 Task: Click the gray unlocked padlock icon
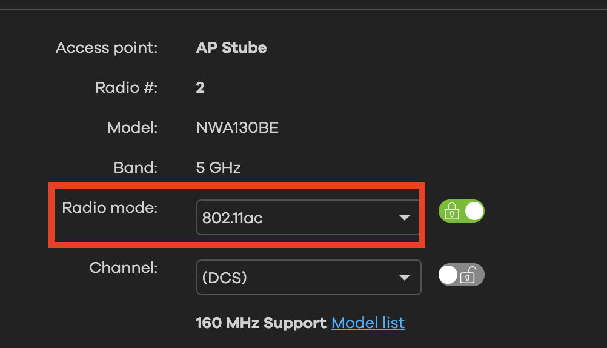(x=468, y=276)
